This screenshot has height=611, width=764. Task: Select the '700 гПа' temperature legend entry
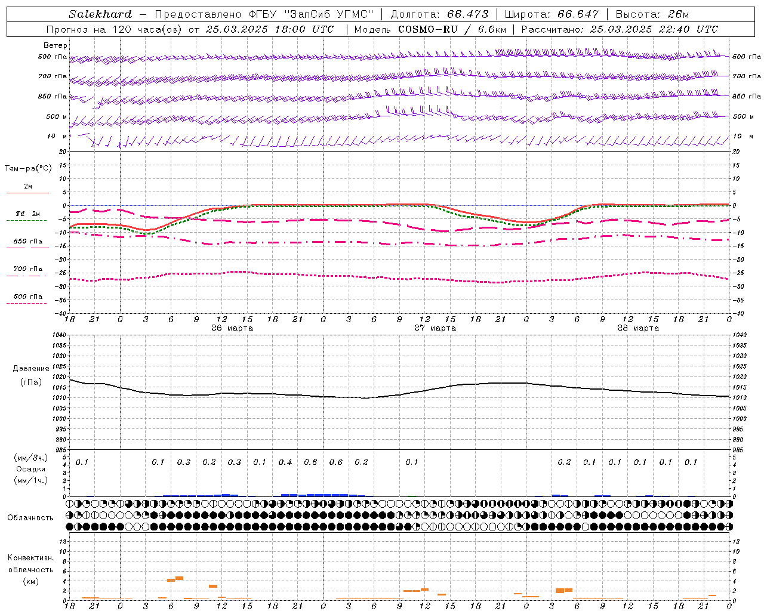point(28,269)
